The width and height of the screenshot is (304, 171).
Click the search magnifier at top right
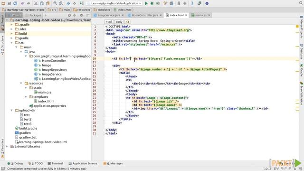pos(301,3)
